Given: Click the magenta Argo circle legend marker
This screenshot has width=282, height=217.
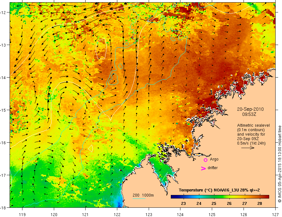Looking at the screenshot, I should pyautogui.click(x=205, y=160).
